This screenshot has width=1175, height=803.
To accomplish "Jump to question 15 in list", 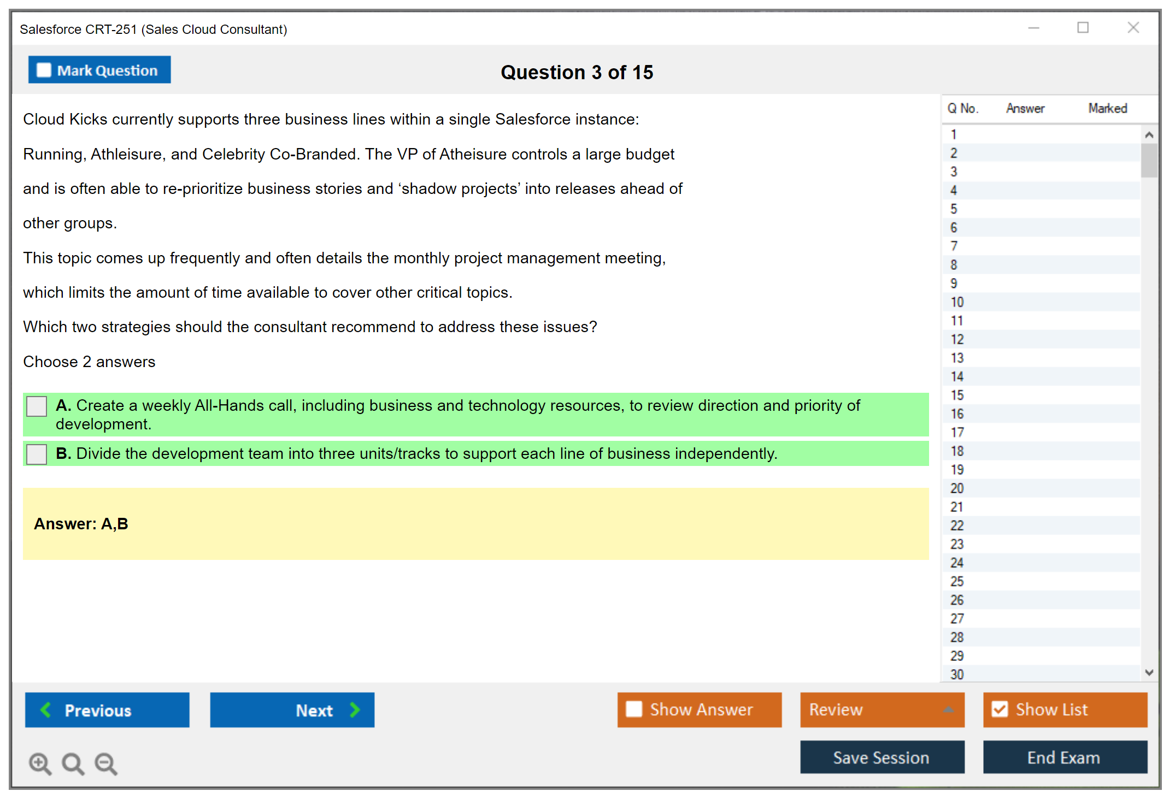I will (x=957, y=395).
